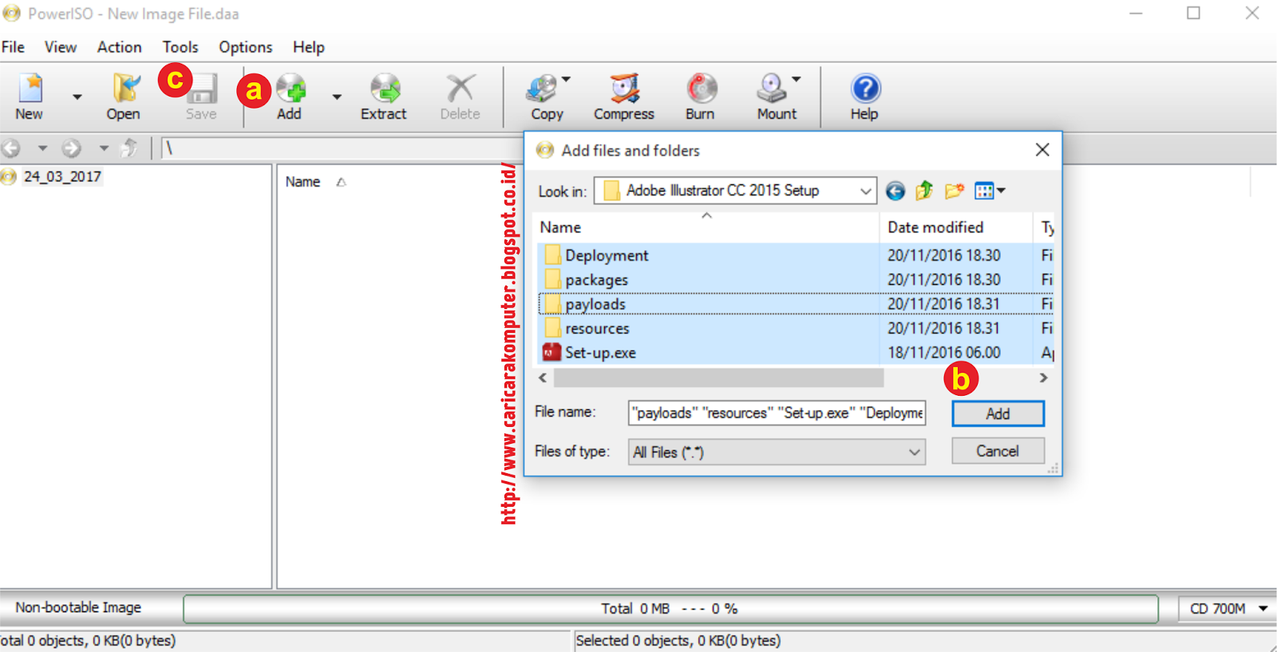Open the dropdown arrow next to New
1277x652 pixels.
77,97
